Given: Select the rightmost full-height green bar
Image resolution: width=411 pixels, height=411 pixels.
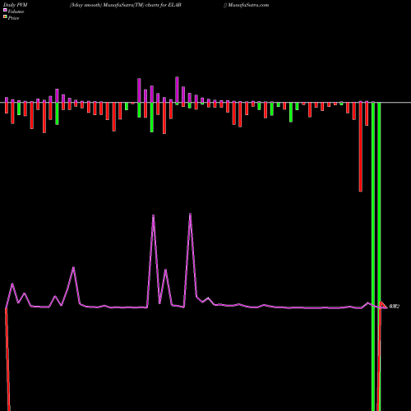Looking at the screenshot, I should pyautogui.click(x=379, y=256).
